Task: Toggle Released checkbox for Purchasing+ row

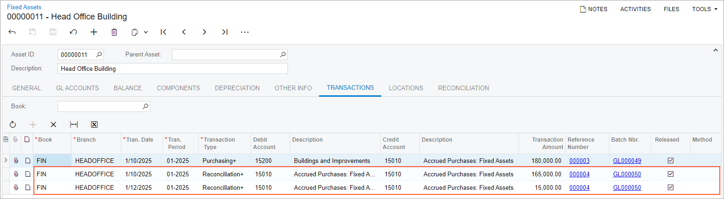Action: click(x=670, y=161)
